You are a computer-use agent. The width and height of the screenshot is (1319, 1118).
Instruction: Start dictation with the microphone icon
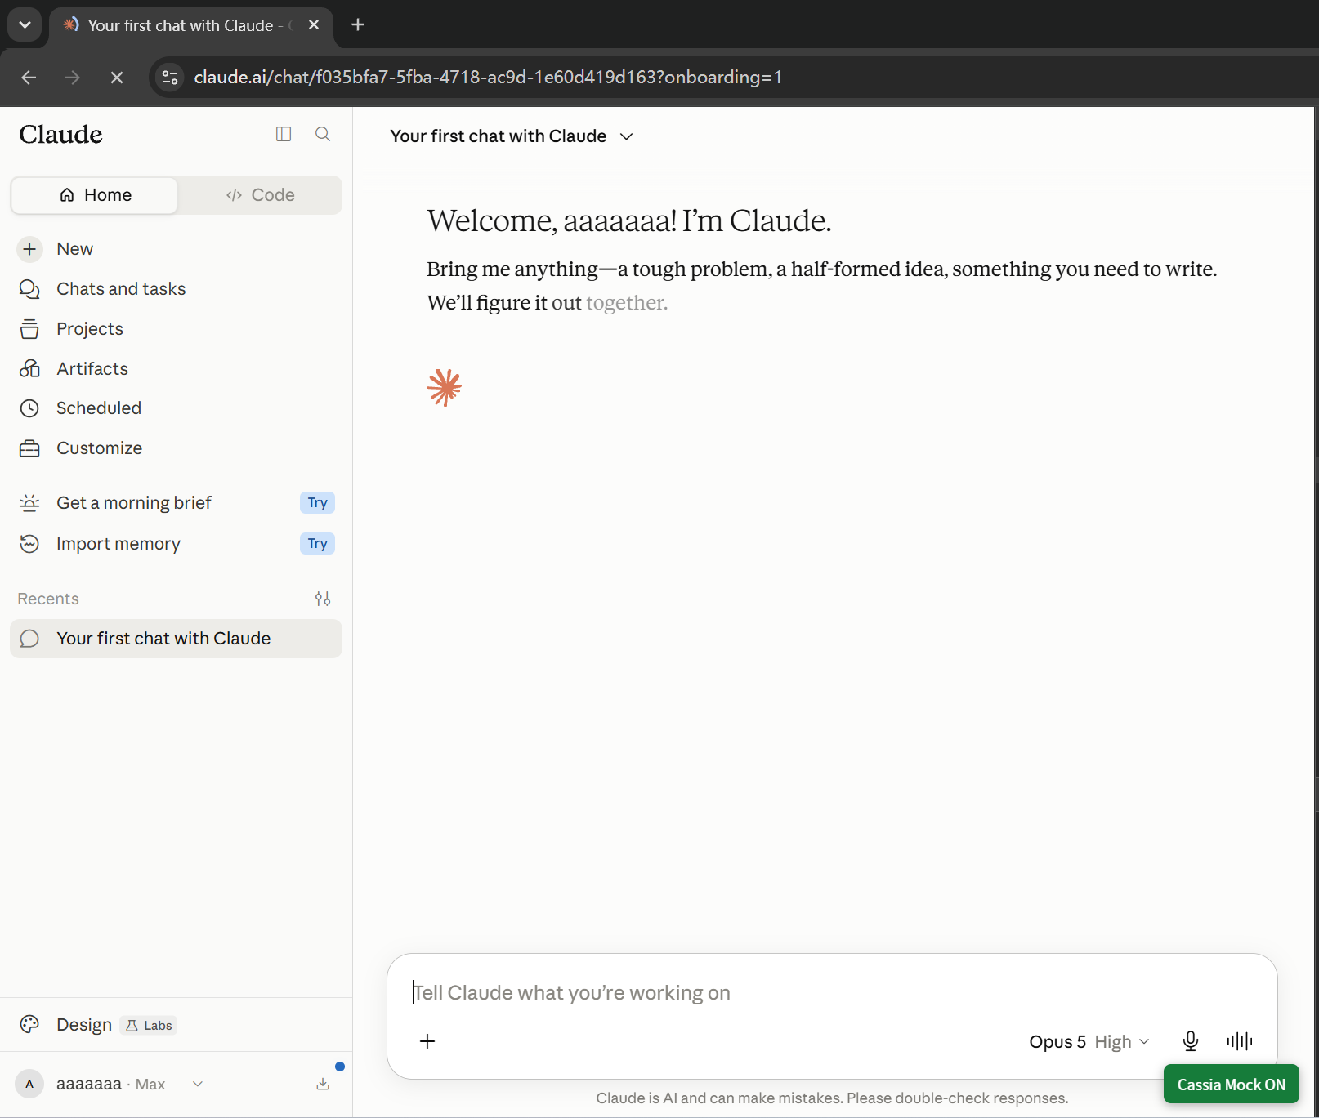tap(1191, 1041)
